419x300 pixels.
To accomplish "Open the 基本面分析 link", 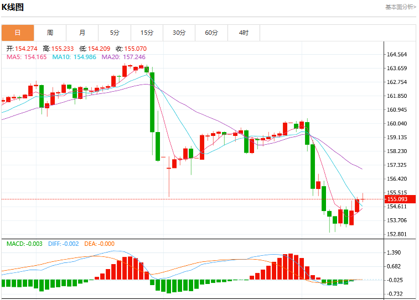I will 401,7.
